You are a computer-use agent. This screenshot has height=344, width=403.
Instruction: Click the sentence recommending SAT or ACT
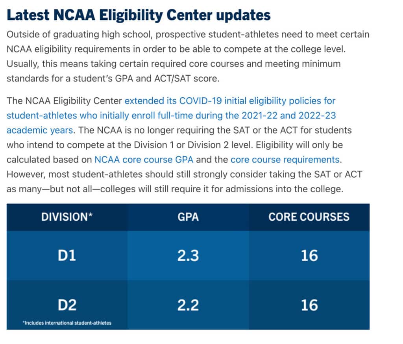tap(184, 182)
